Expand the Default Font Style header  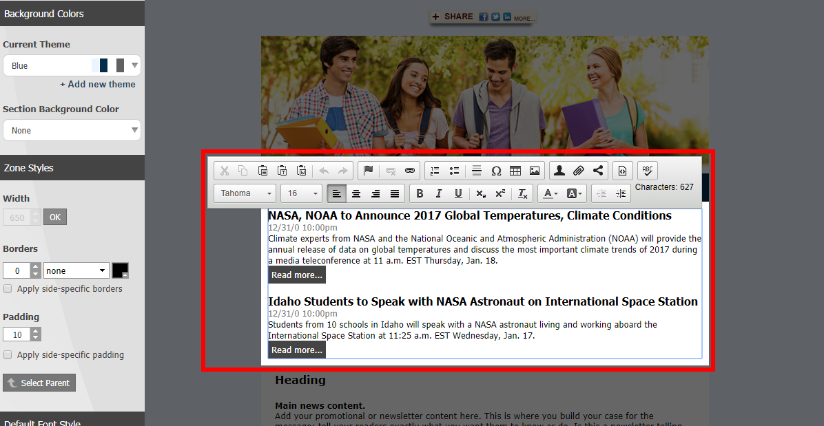coord(72,420)
